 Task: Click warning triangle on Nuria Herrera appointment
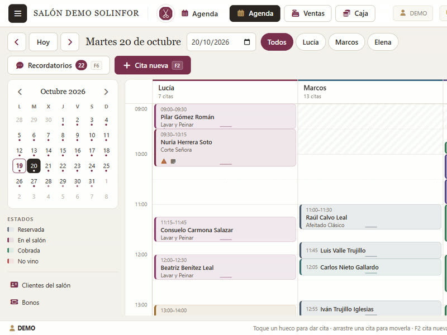pos(164,161)
